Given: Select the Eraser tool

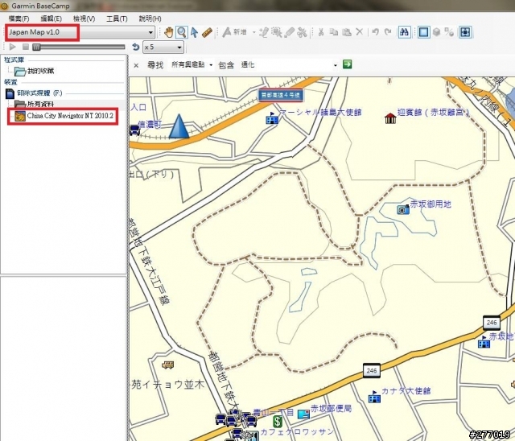Looking at the screenshot, I should 290,32.
